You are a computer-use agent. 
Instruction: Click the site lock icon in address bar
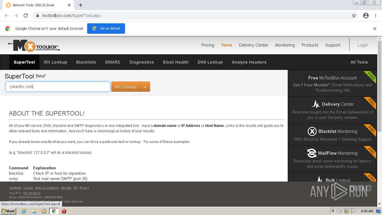[38, 16]
